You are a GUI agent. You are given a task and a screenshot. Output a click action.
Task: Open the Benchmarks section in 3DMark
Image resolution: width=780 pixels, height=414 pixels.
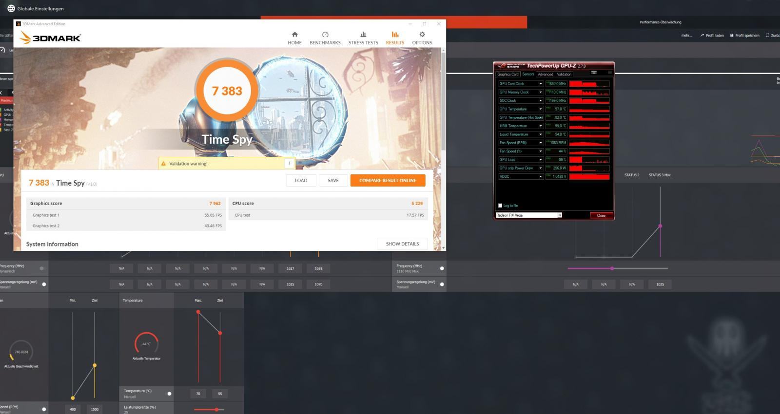[325, 38]
